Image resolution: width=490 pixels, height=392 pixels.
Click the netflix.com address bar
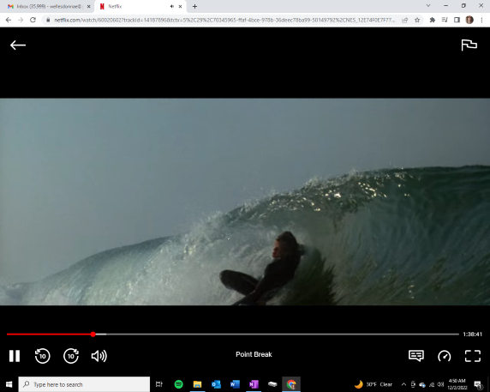click(x=224, y=20)
